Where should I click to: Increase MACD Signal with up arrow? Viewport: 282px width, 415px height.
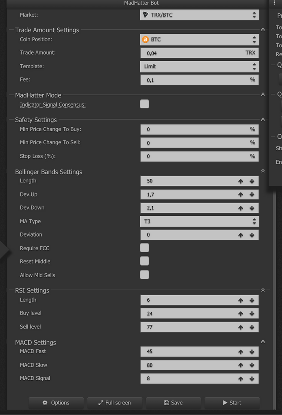[241, 379]
